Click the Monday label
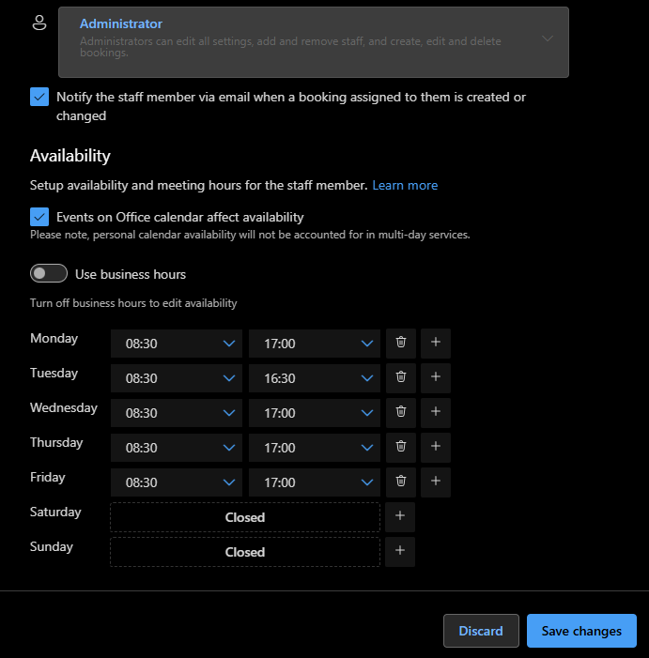This screenshot has height=658, width=649. (54, 338)
